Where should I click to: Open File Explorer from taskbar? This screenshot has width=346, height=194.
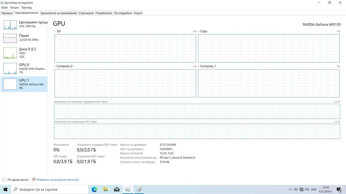pos(106,190)
